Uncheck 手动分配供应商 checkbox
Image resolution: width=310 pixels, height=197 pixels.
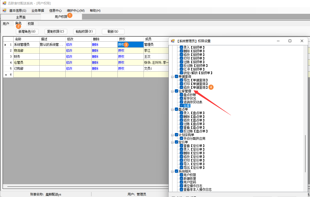pyautogui.click(x=181, y=138)
